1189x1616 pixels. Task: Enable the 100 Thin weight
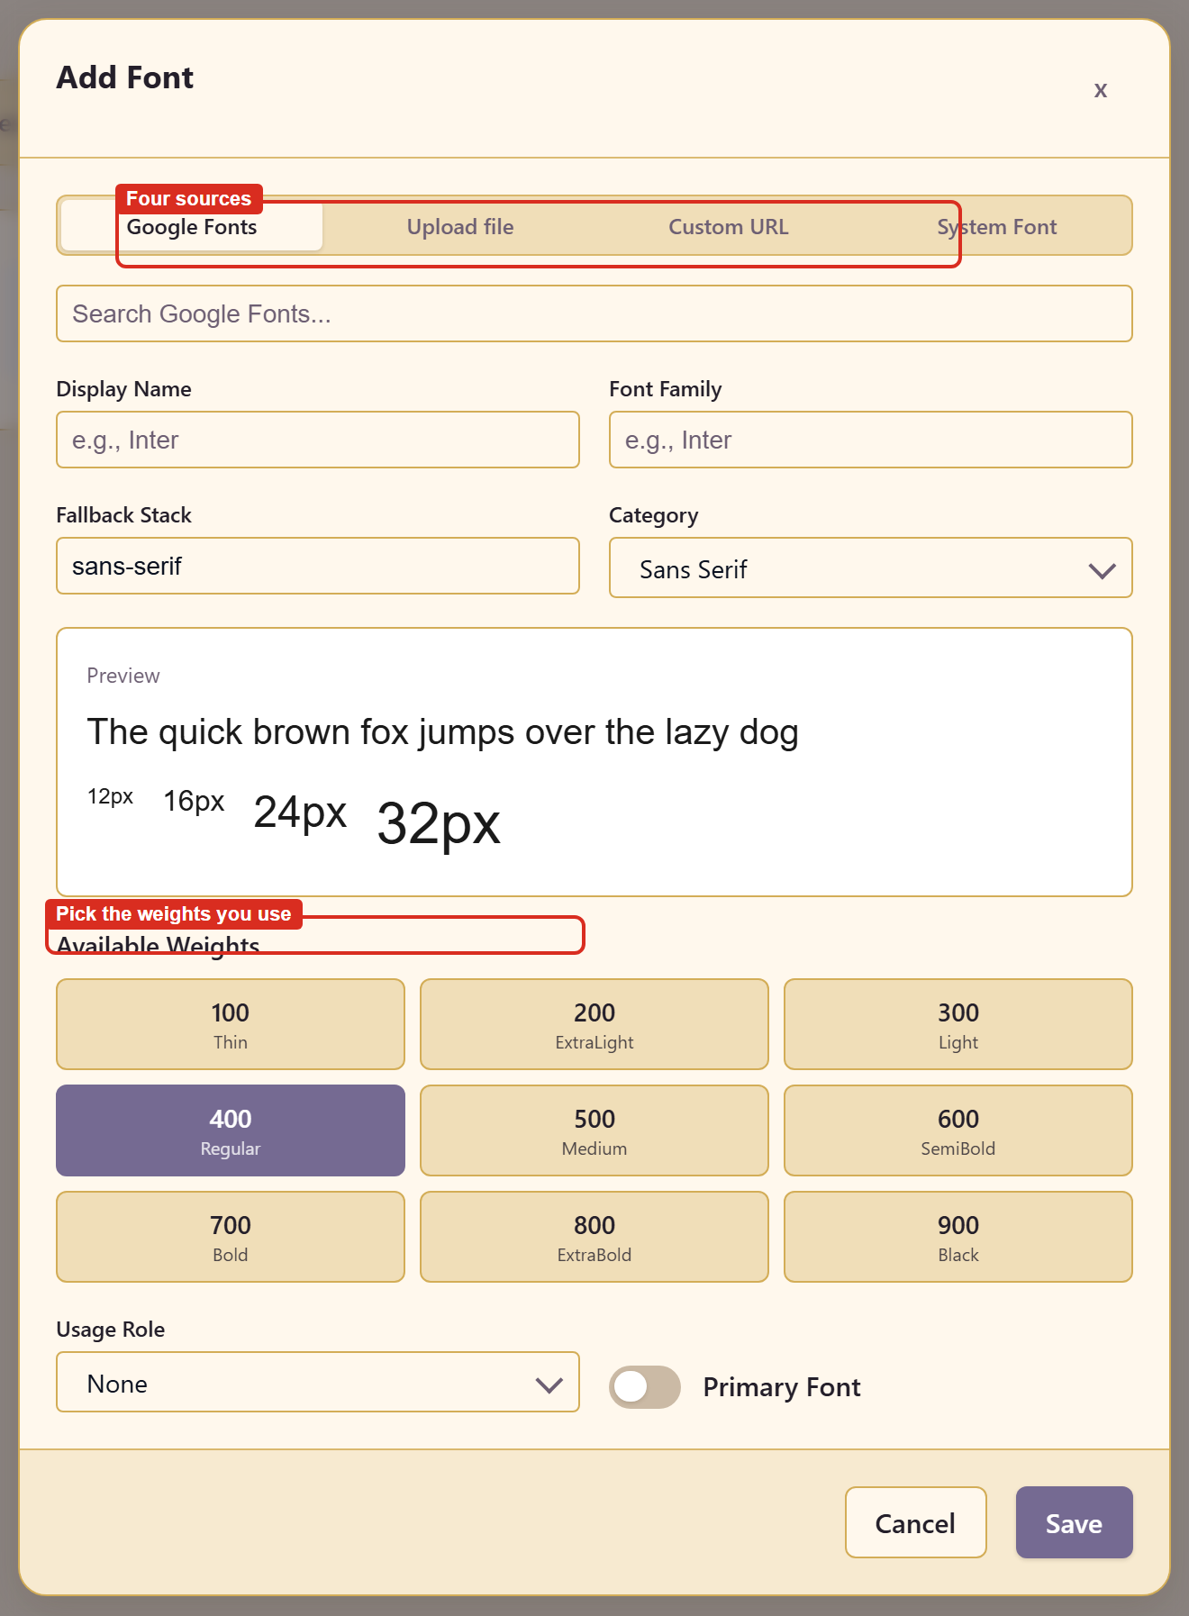coord(231,1024)
